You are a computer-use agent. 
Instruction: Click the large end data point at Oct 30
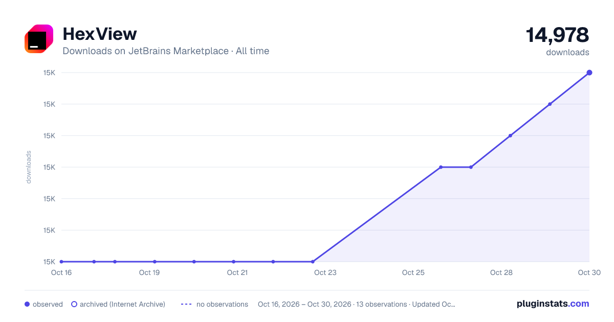coord(589,73)
